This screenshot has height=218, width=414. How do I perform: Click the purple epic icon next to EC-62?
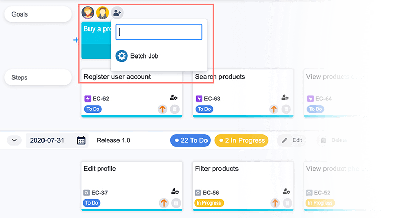coord(87,99)
